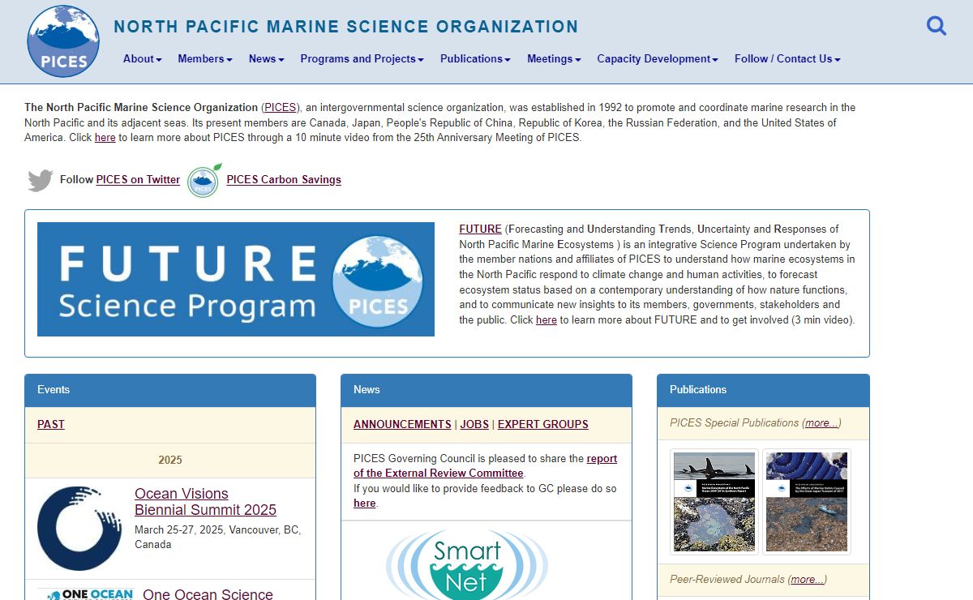The image size is (973, 600).
Task: Click 'here' link for FUTURE 3 min video
Action: (547, 320)
